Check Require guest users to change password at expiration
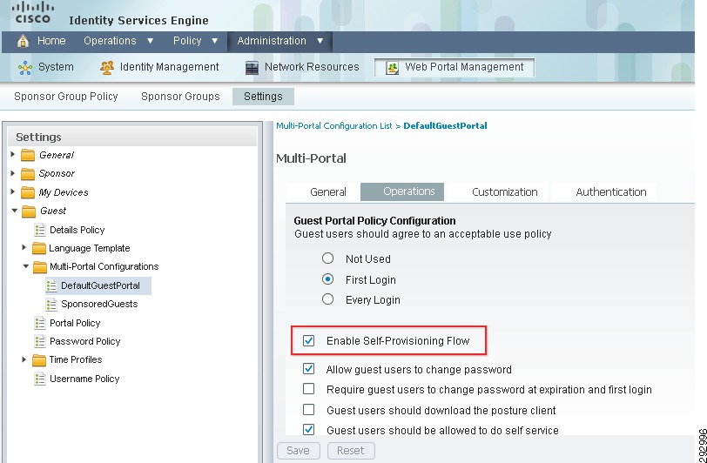This screenshot has height=463, width=707. click(308, 389)
